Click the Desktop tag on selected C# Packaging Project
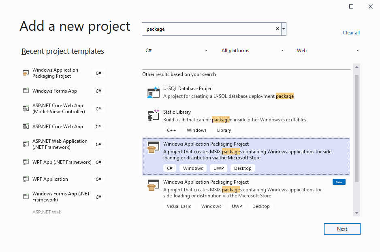Image resolution: width=380 pixels, height=252 pixels. (x=243, y=168)
